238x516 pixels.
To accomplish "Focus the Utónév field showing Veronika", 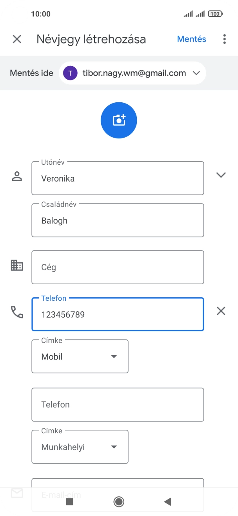I will (x=118, y=178).
